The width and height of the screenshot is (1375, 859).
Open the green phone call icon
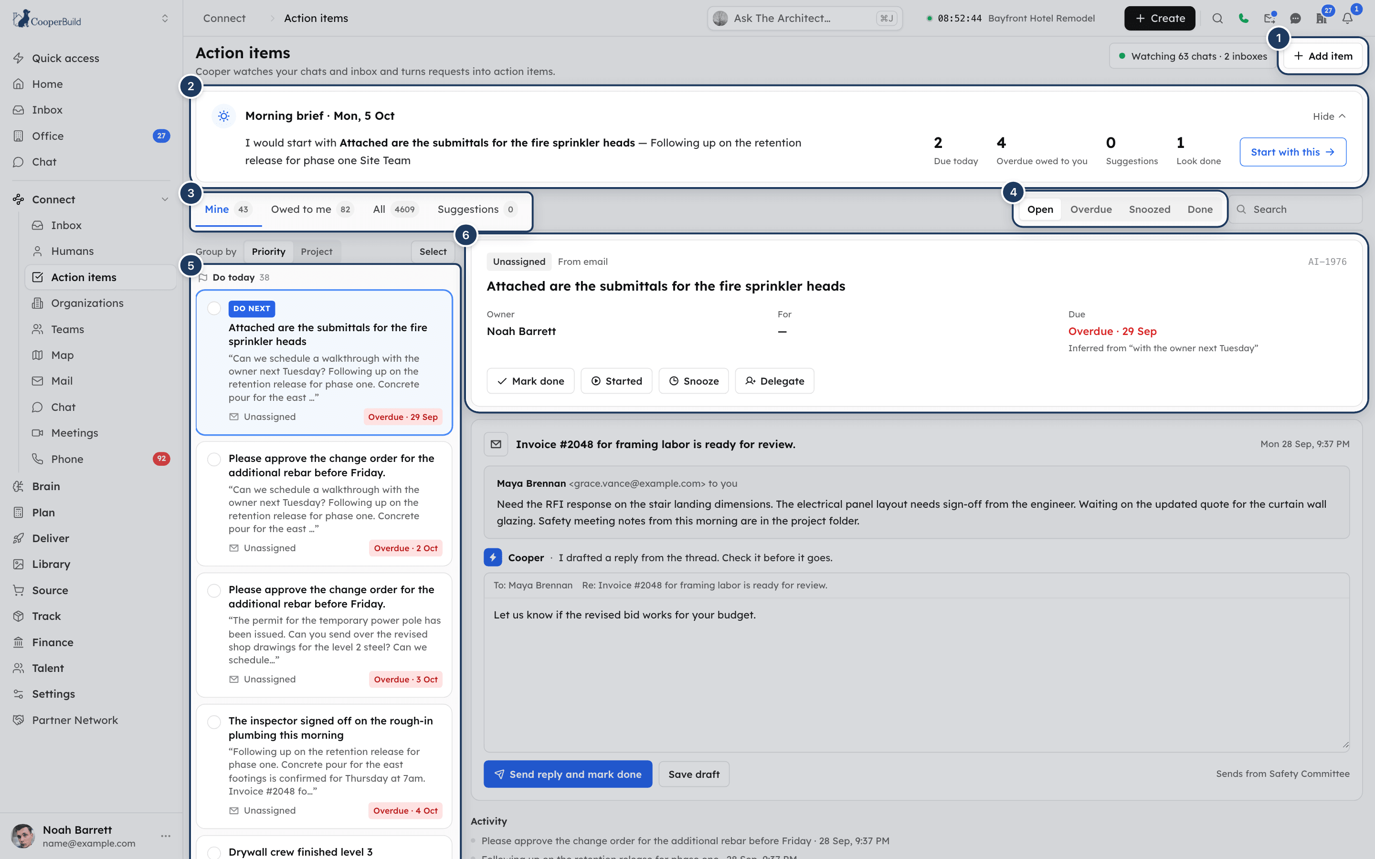[x=1243, y=18]
